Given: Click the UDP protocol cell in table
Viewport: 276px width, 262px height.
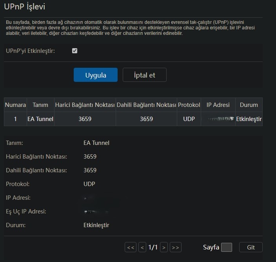Looking at the screenshot, I should click(x=189, y=119).
